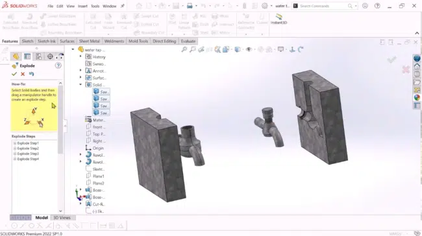The height and width of the screenshot is (236, 422).
Task: Open the Window menu
Action: point(110,6)
